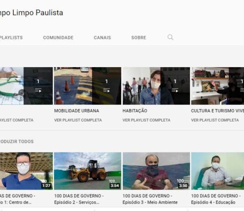
Task: View full playlist under Habitação
Action: [x=146, y=120]
